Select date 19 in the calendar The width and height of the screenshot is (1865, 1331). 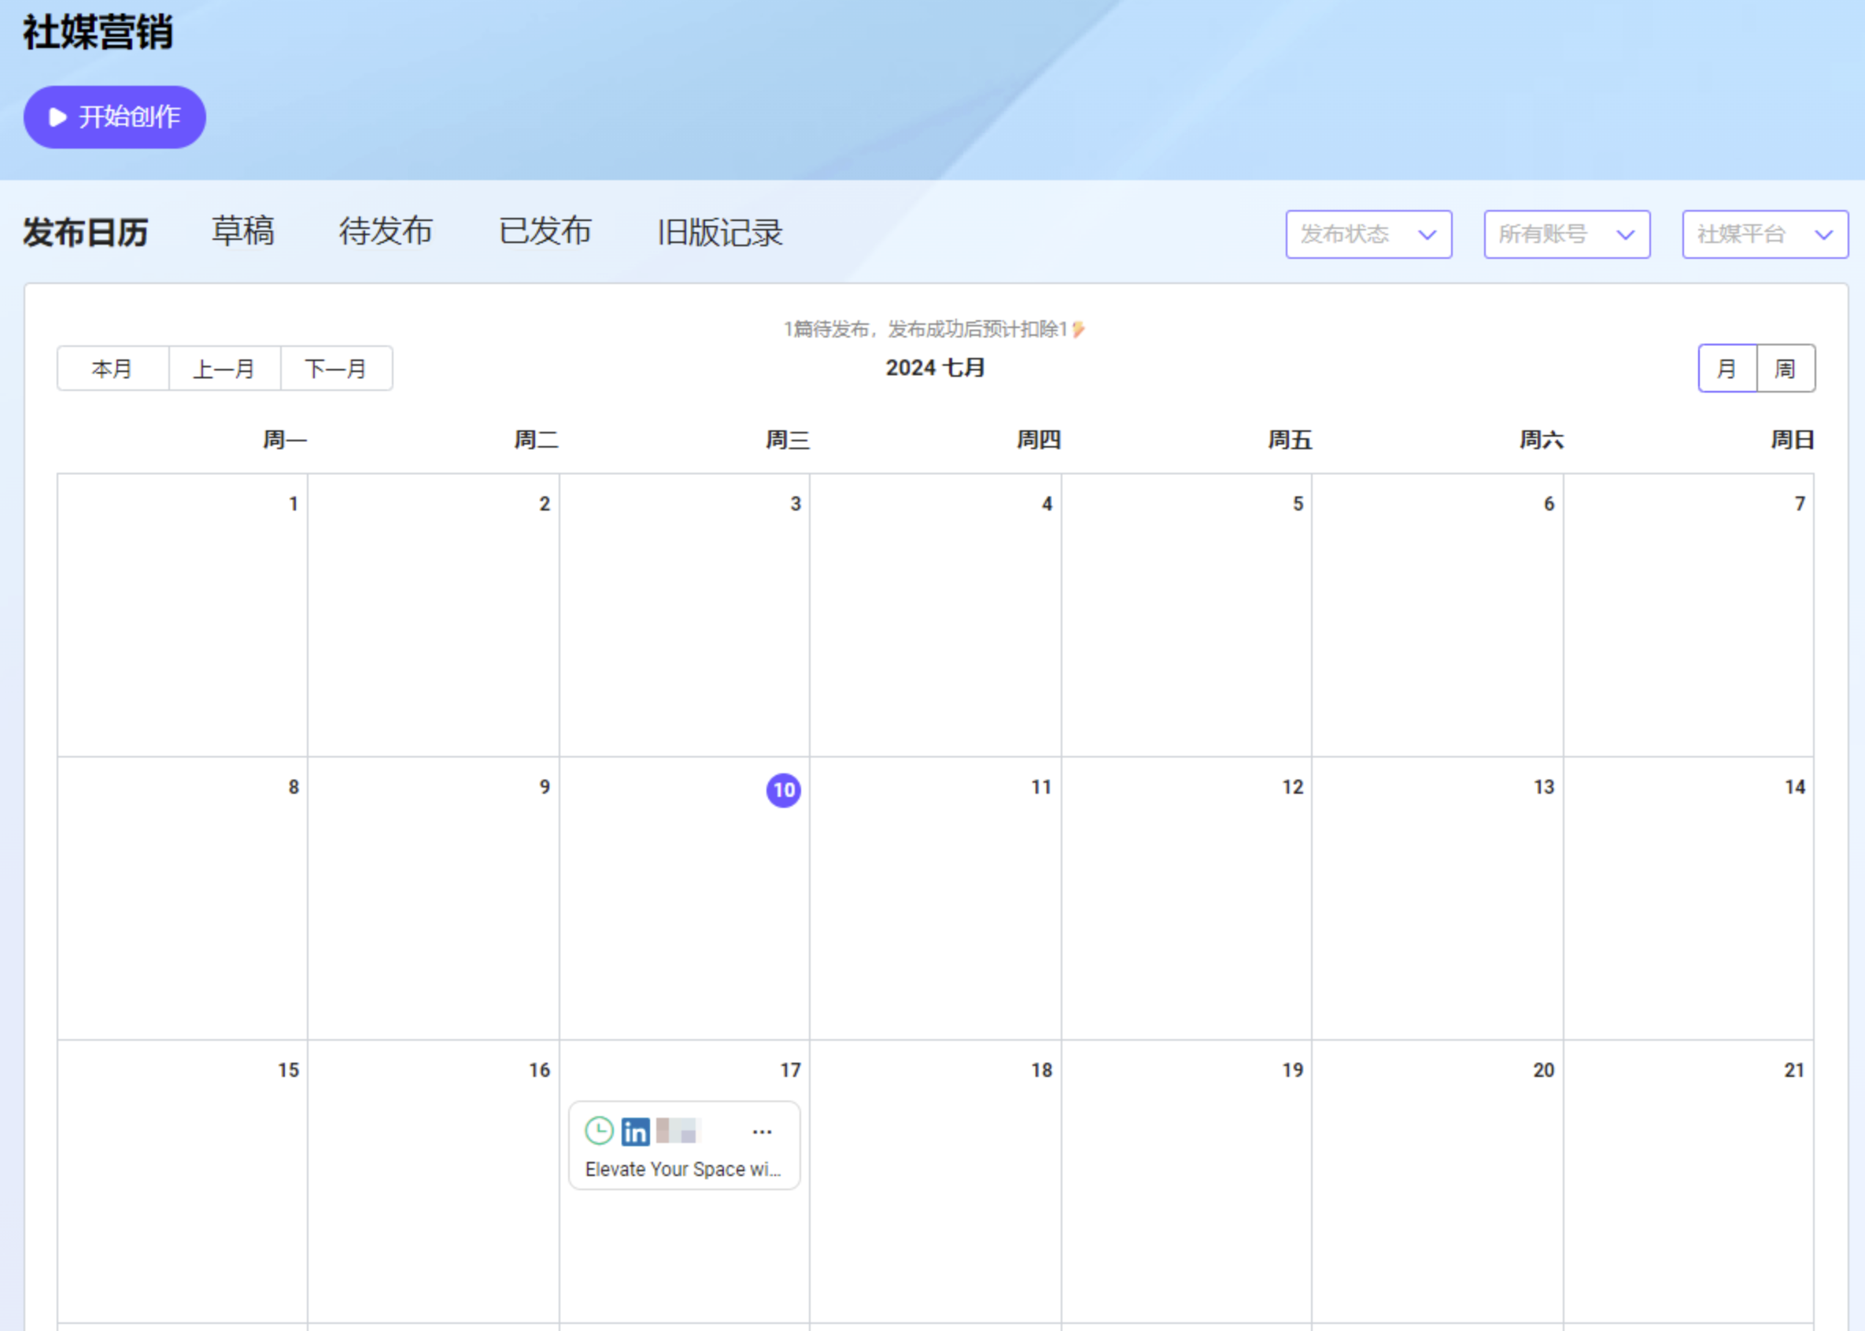1293,1071
